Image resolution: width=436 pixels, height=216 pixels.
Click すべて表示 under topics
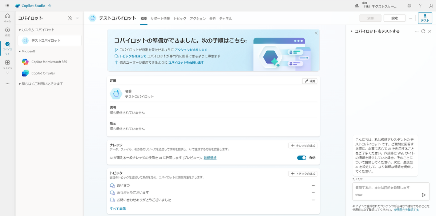[118, 209]
